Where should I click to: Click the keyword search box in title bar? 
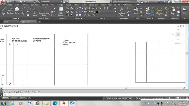pos(124,2)
